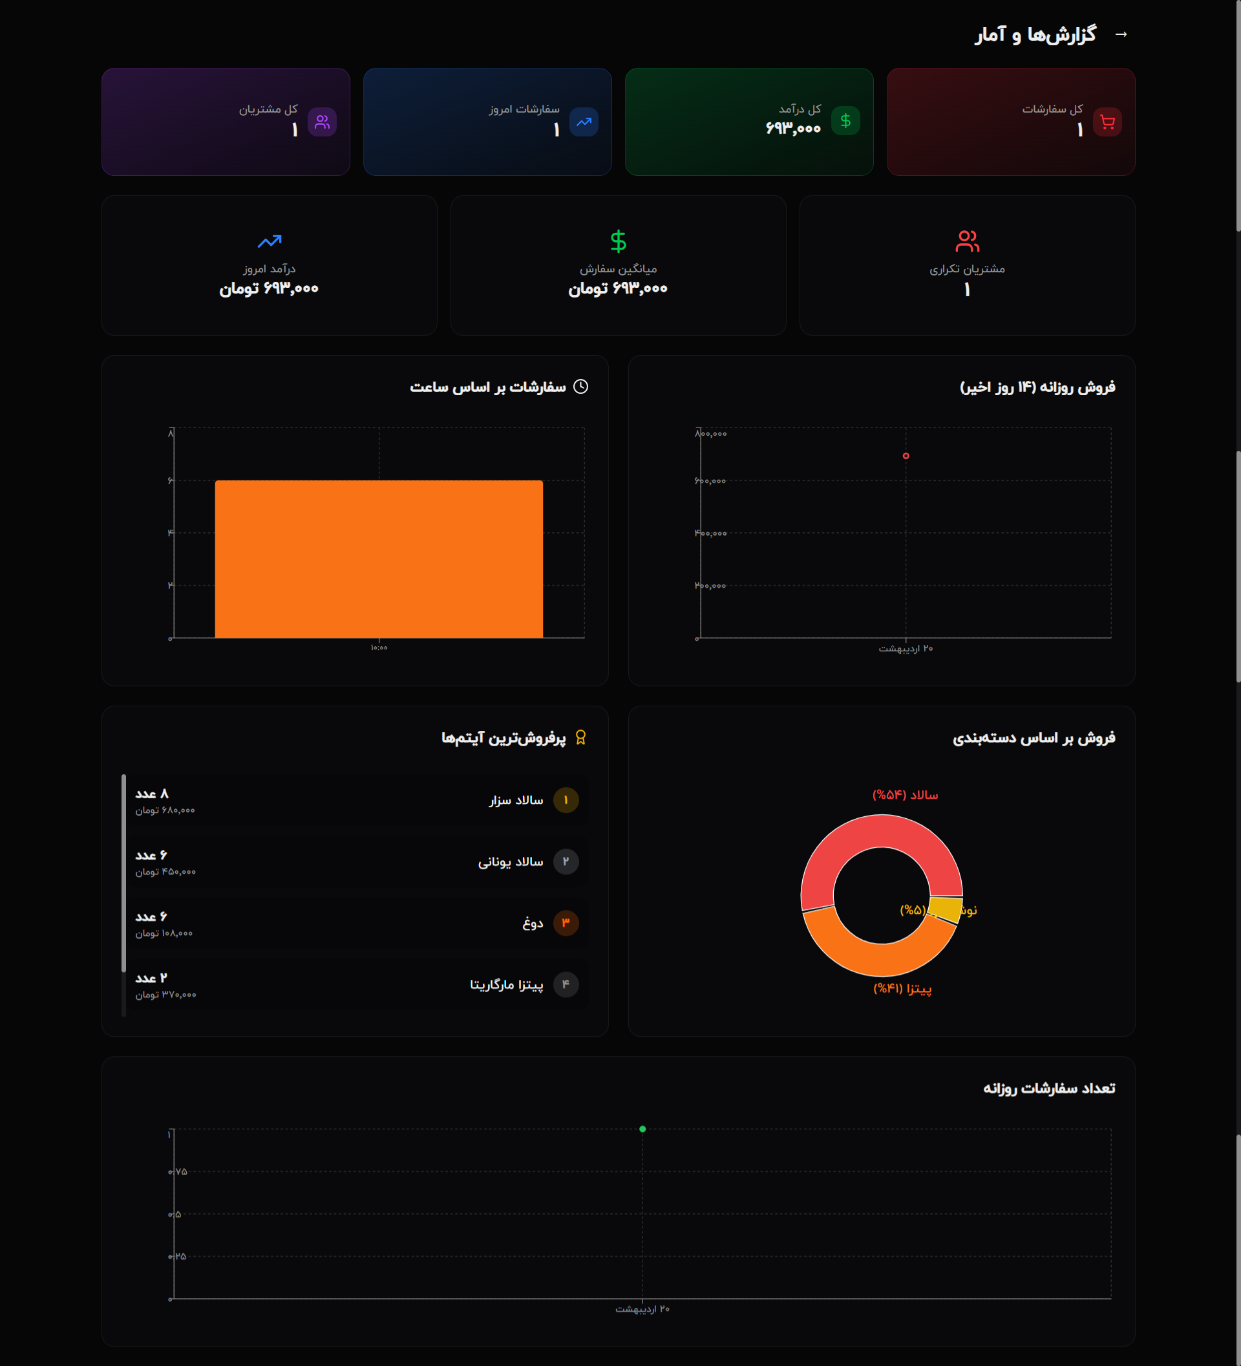Click the green dollar icon in کل درآمد card
The height and width of the screenshot is (1366, 1241).
[845, 122]
